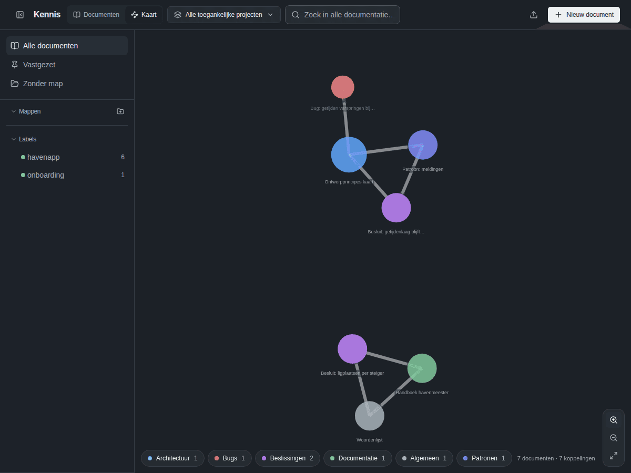Open the Alle toegankelijke projecten dropdown
Screen dimensions: 631x473
pyautogui.click(x=224, y=15)
